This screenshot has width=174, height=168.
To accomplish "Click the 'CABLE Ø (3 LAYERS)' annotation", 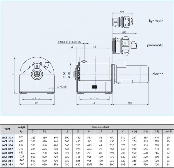I will click(x=70, y=42).
